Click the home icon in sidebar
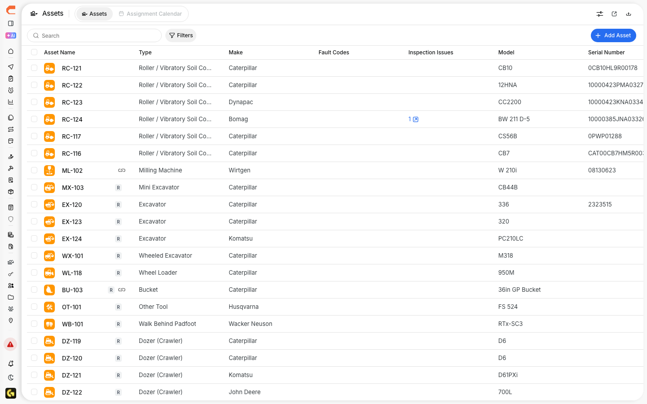The height and width of the screenshot is (404, 647). point(11,51)
